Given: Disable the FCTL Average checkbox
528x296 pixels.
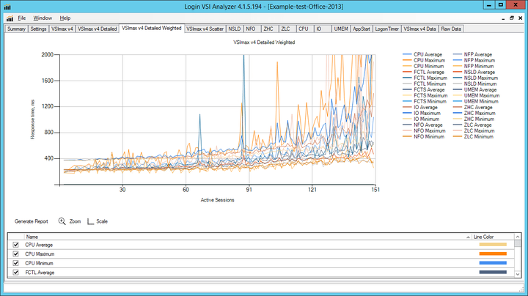Looking at the screenshot, I should tap(15, 273).
